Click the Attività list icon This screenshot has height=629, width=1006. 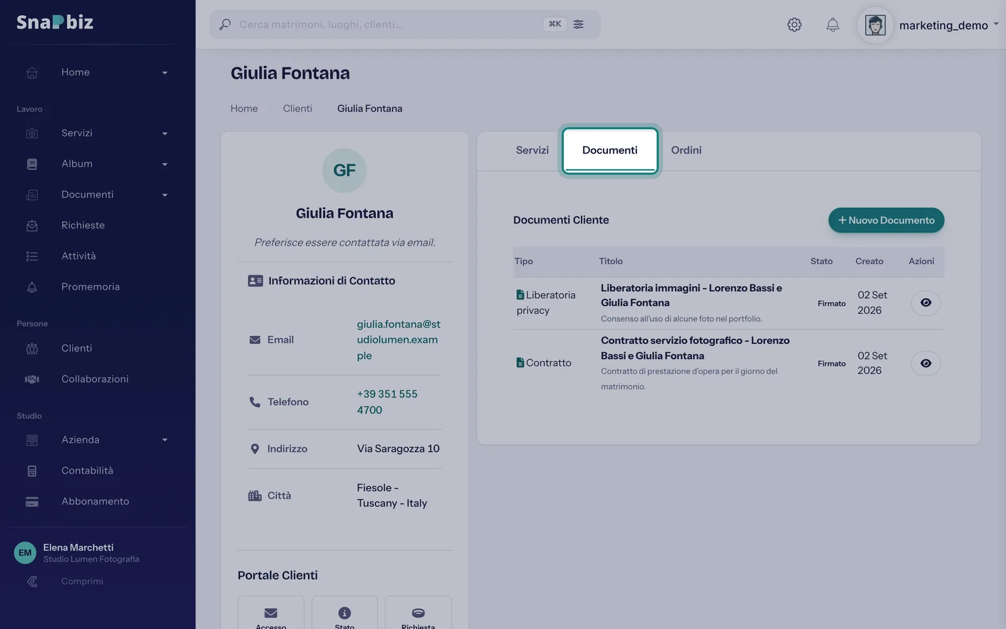click(32, 256)
